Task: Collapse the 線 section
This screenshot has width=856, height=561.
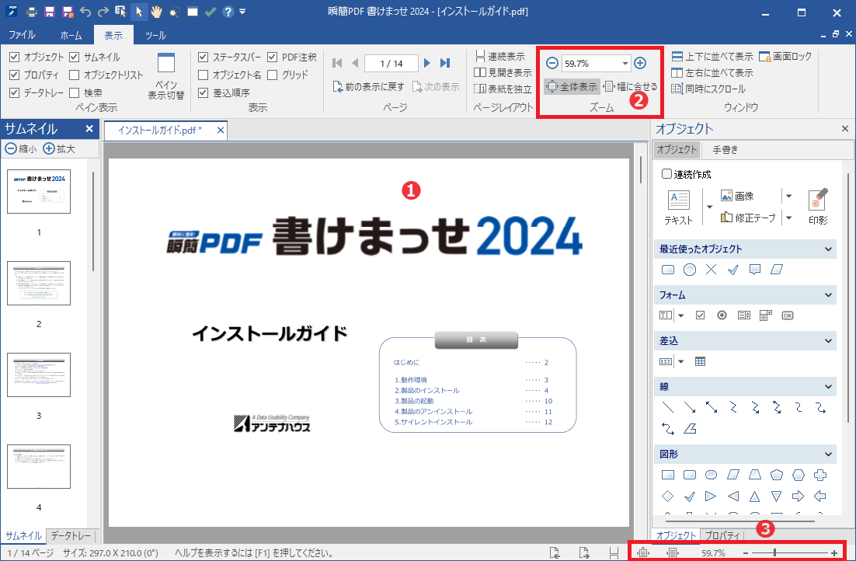Action: (x=828, y=387)
